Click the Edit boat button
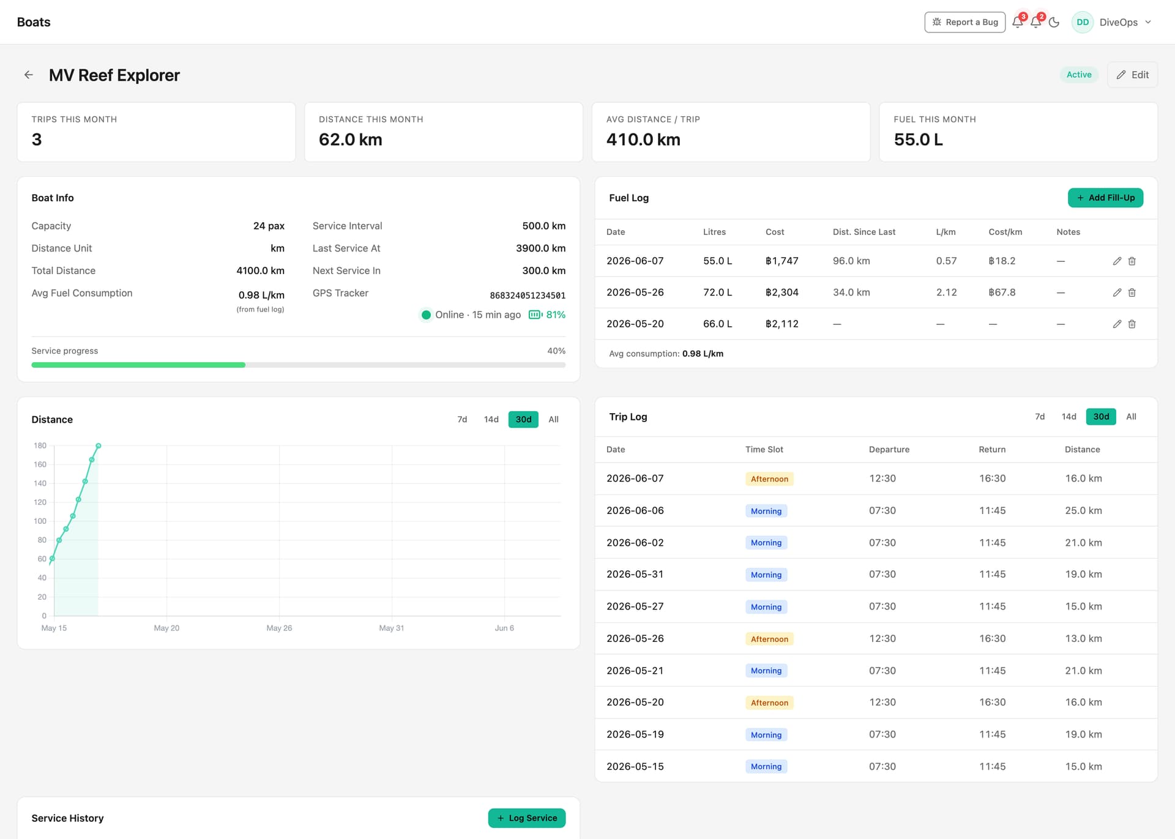Screen dimensions: 1175x839 coord(1132,75)
